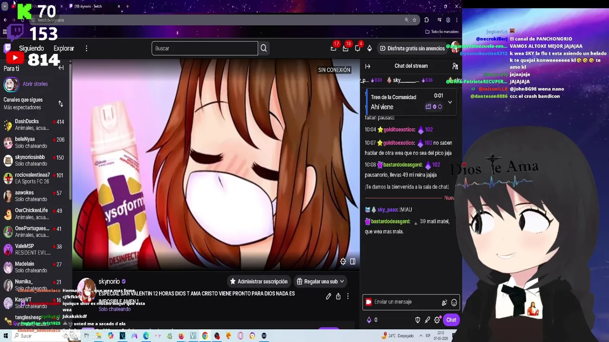Click goldItoexotico username at 10:04
Screen dimensions: 609x342
point(399,130)
